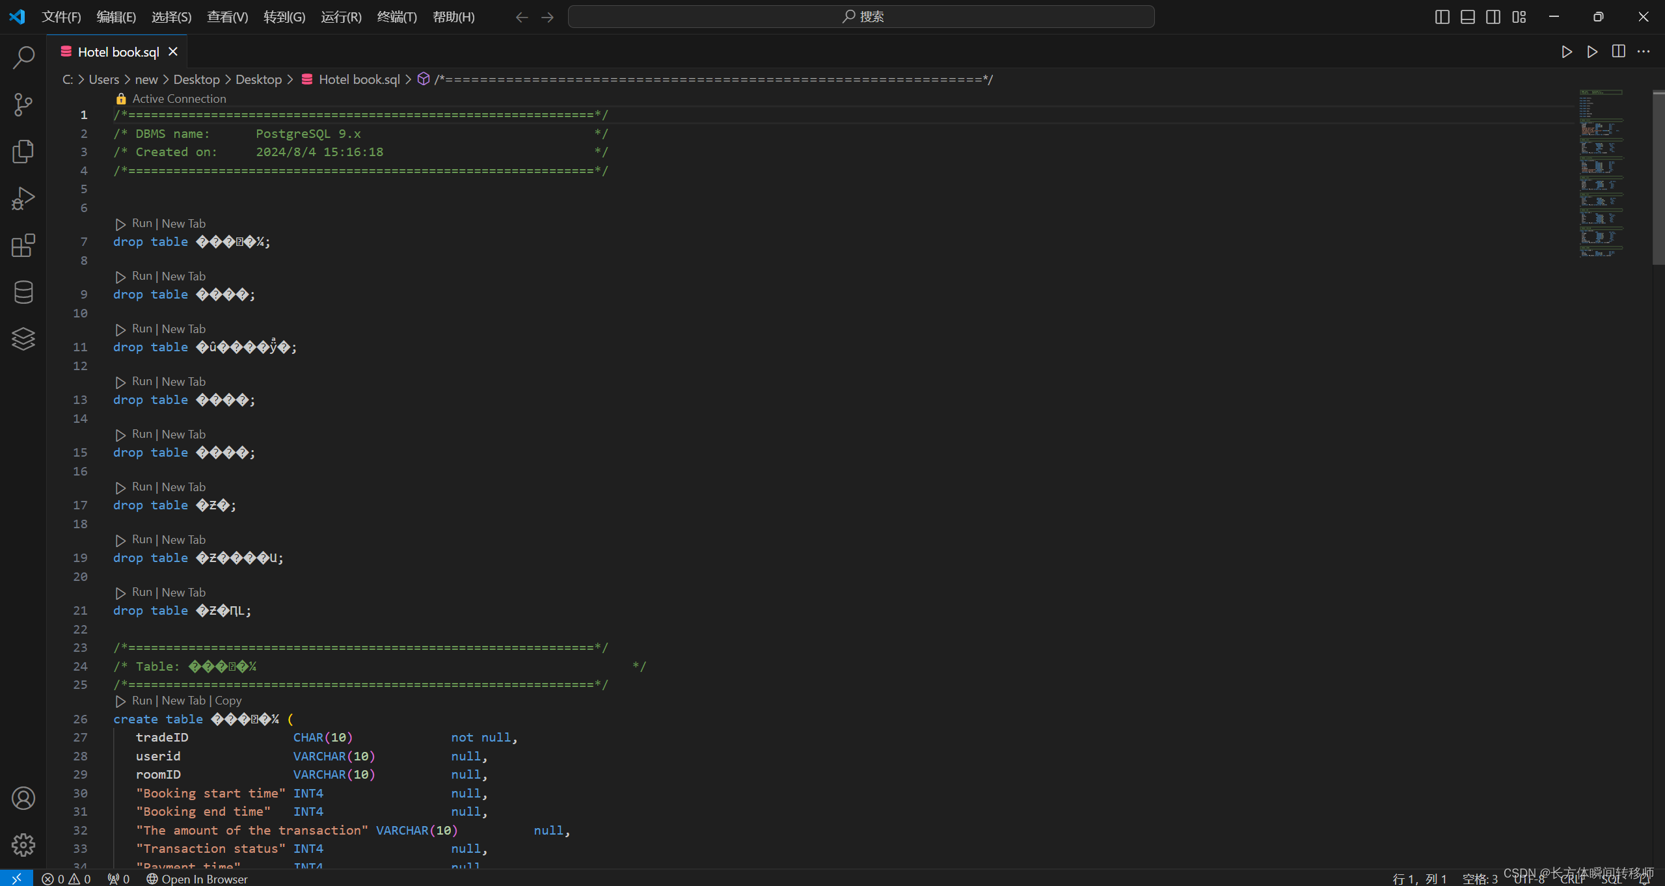
Task: Open the Search view in activity bar
Action: [23, 57]
